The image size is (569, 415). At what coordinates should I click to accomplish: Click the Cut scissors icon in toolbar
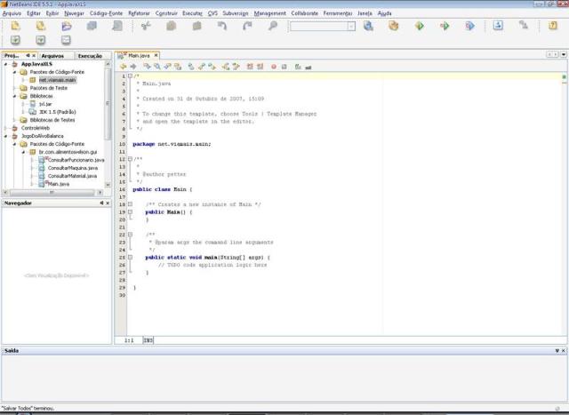tap(145, 27)
